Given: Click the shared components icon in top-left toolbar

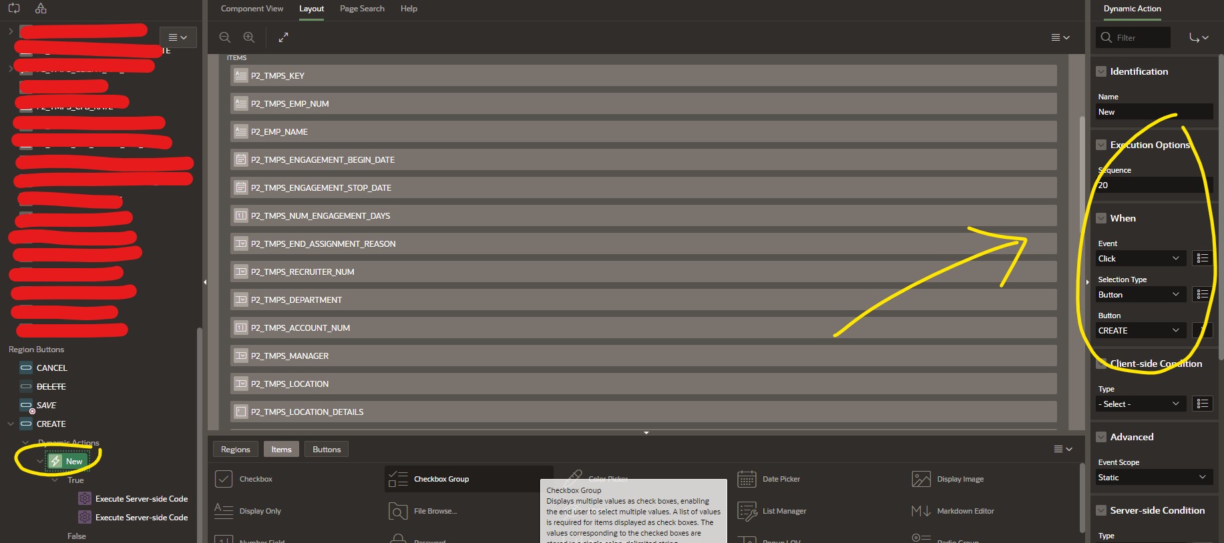Looking at the screenshot, I should coord(41,8).
